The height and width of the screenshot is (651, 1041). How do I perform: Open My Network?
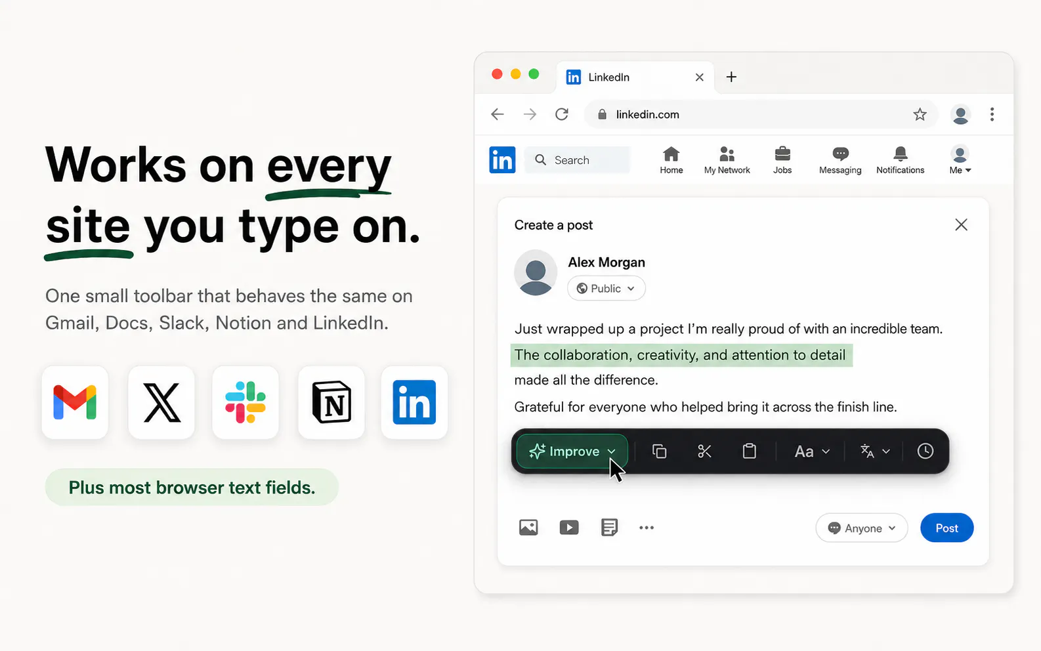coord(727,160)
